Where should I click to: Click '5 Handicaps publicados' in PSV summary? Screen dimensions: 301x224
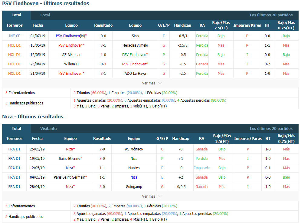[x=24, y=103]
